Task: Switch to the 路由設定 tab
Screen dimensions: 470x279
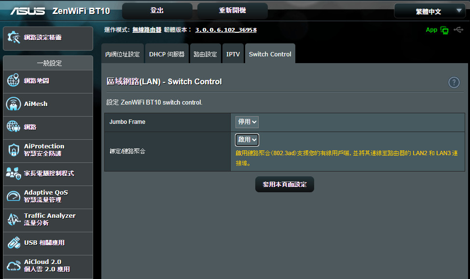Action: (x=206, y=54)
